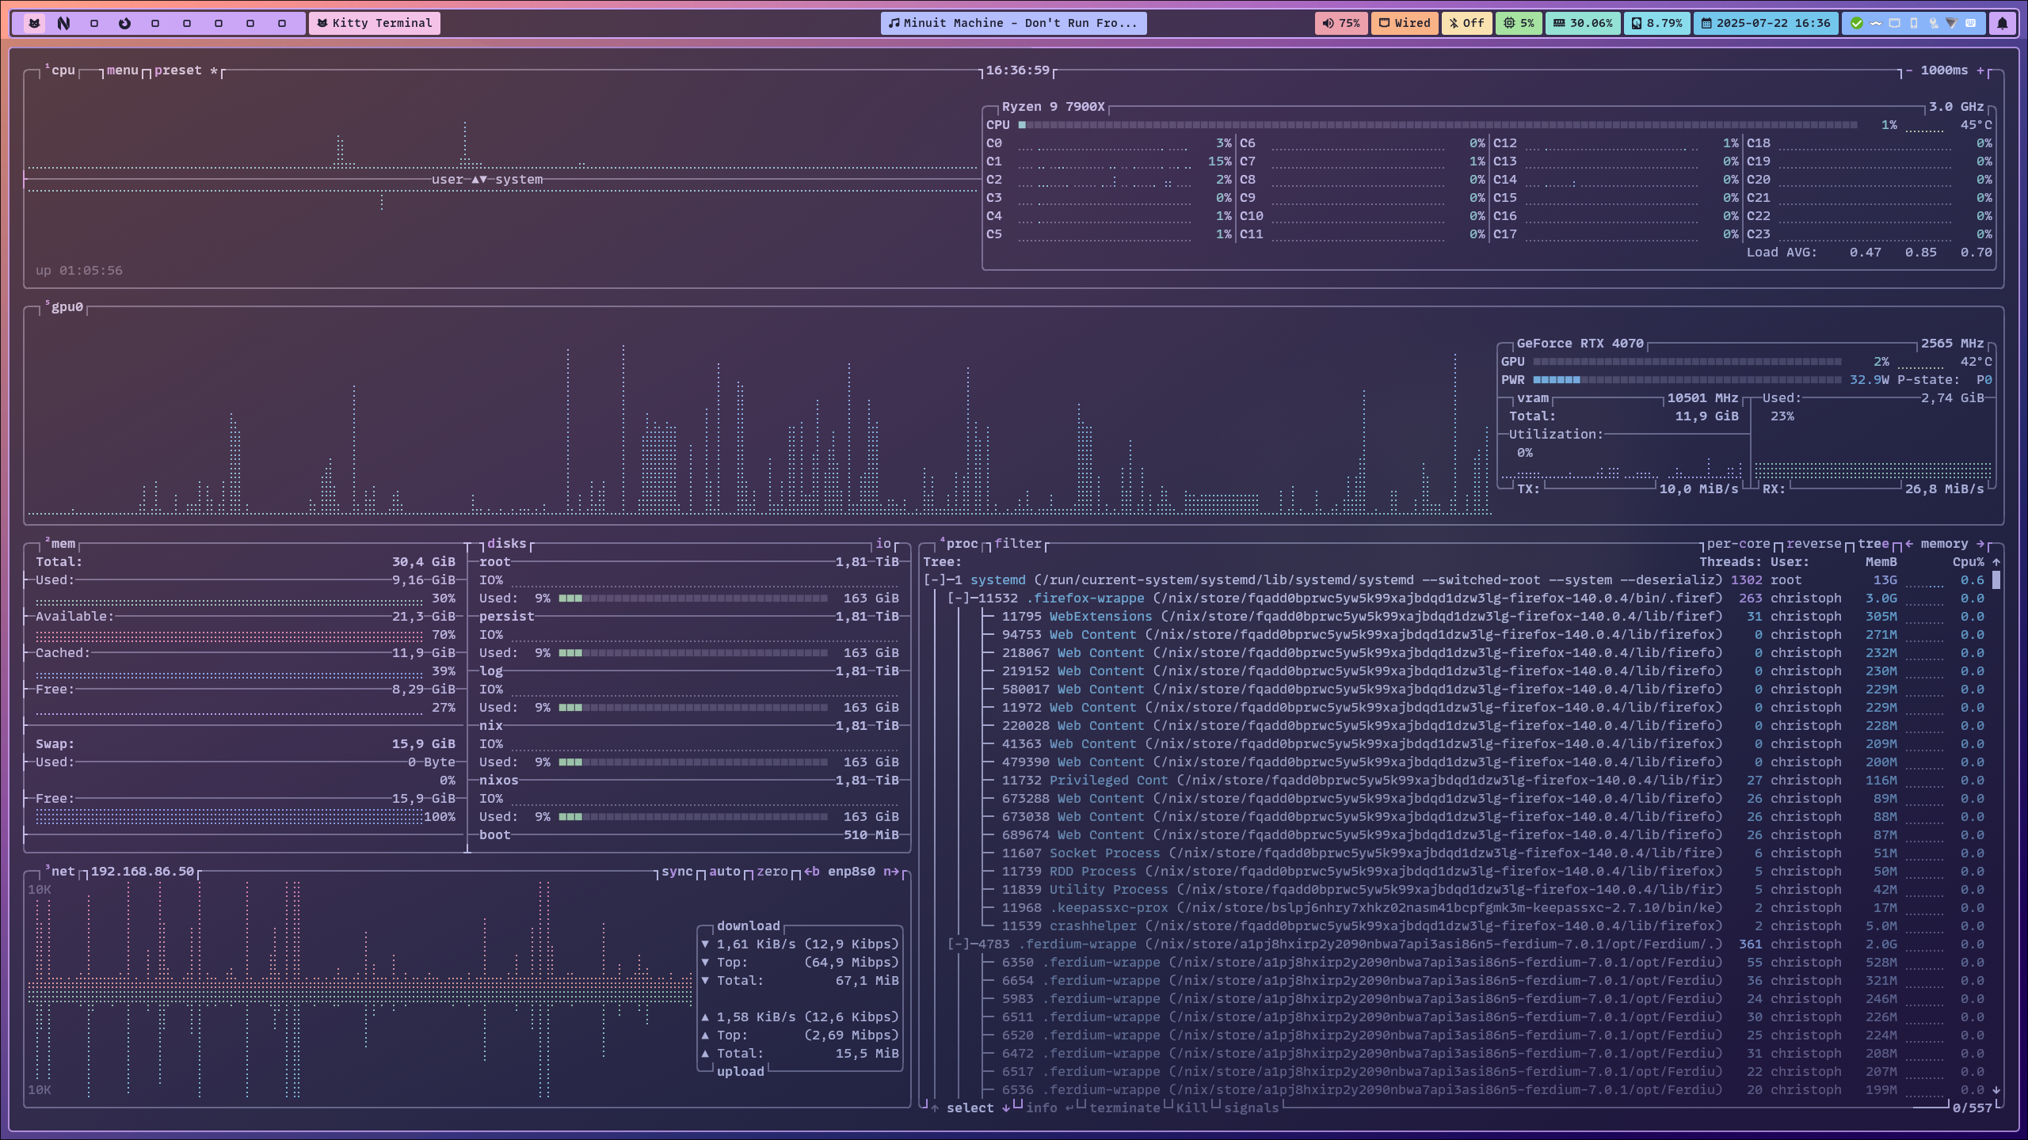
Task: Open the Wired network status module
Action: pos(1405,23)
